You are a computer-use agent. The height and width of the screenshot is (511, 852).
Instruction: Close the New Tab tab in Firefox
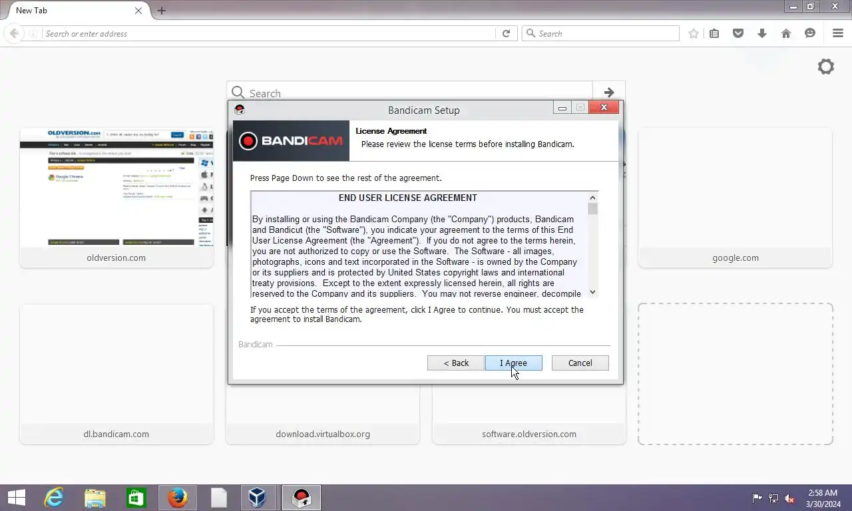pos(138,11)
